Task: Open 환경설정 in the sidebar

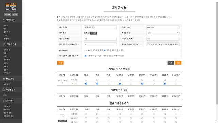Action: pyautogui.click(x=7, y=106)
